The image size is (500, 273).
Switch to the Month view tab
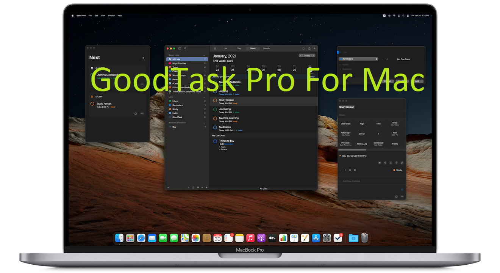tap(266, 49)
